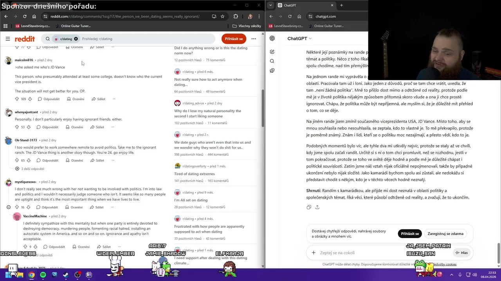Viewport: 501px width, 281px height.
Task: Upvote malcolm816's comment
Action: 17,99
